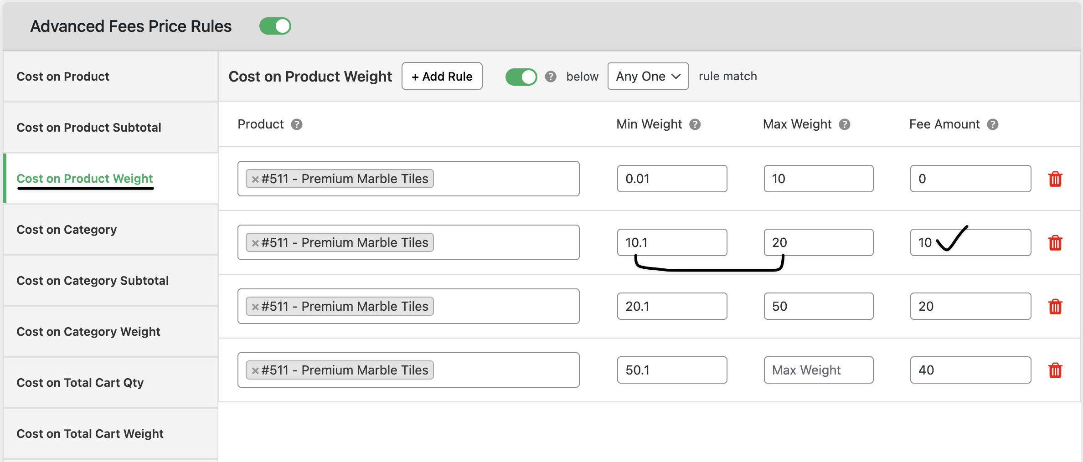Click the Max Weight help icon
Image resolution: width=1083 pixels, height=462 pixels.
click(x=844, y=124)
